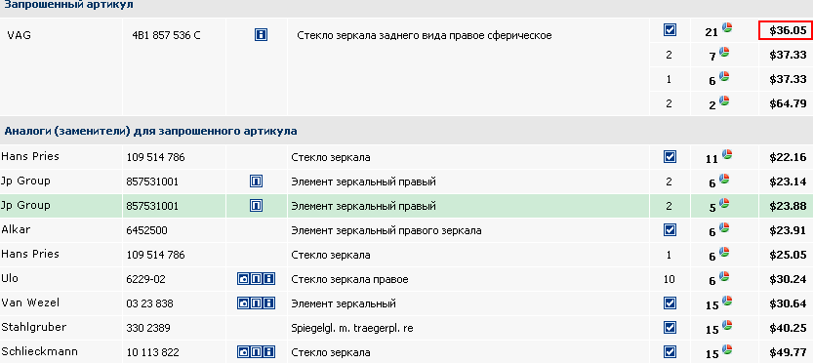Click the camera icon in the Schlieckmann row
Viewport: 813px width, 363px height.
pos(244,352)
